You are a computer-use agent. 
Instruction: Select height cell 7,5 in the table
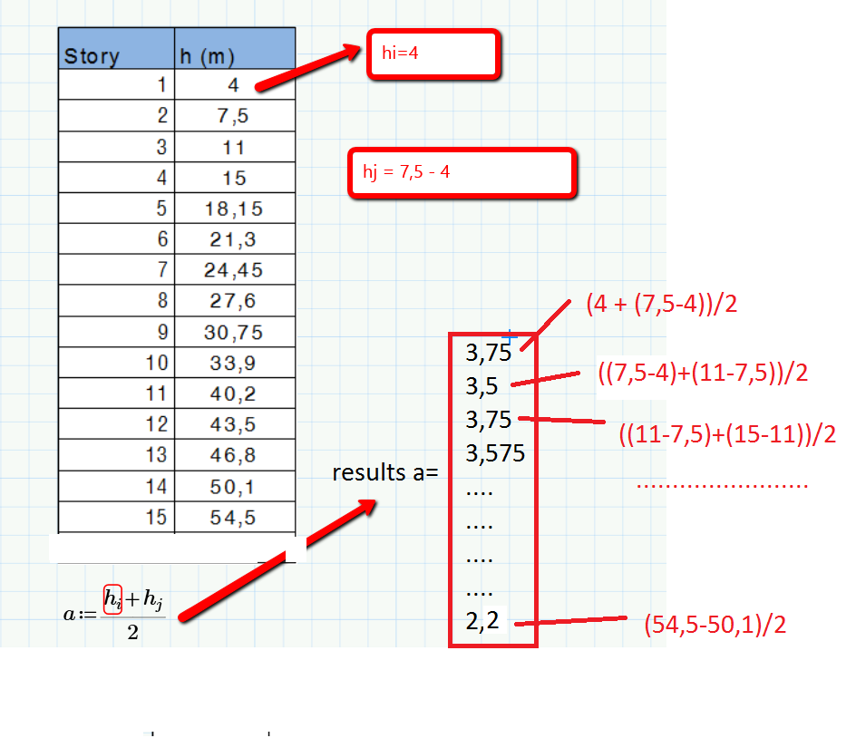[x=235, y=116]
